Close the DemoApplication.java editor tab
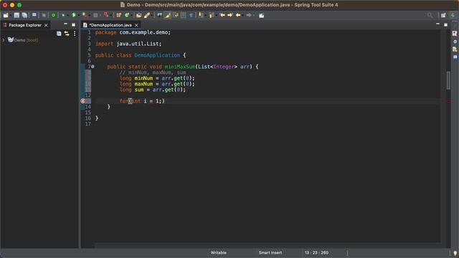Image resolution: width=459 pixels, height=258 pixels. 136,26
